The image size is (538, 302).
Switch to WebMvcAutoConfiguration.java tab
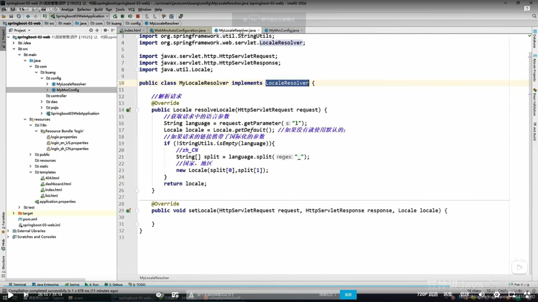point(180,30)
